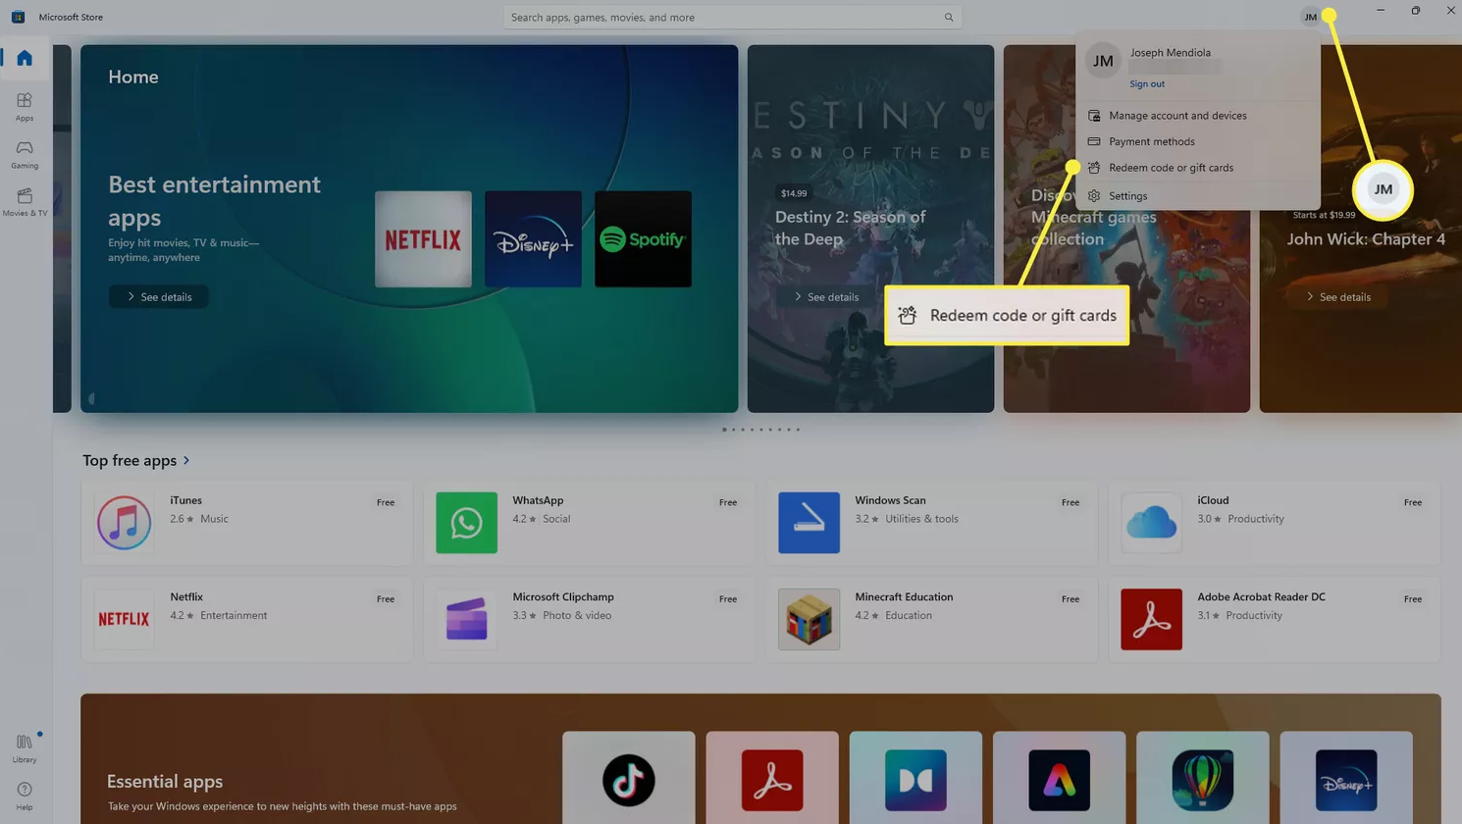
Task: Click the Free button for Windows Scan
Action: 1070,502
